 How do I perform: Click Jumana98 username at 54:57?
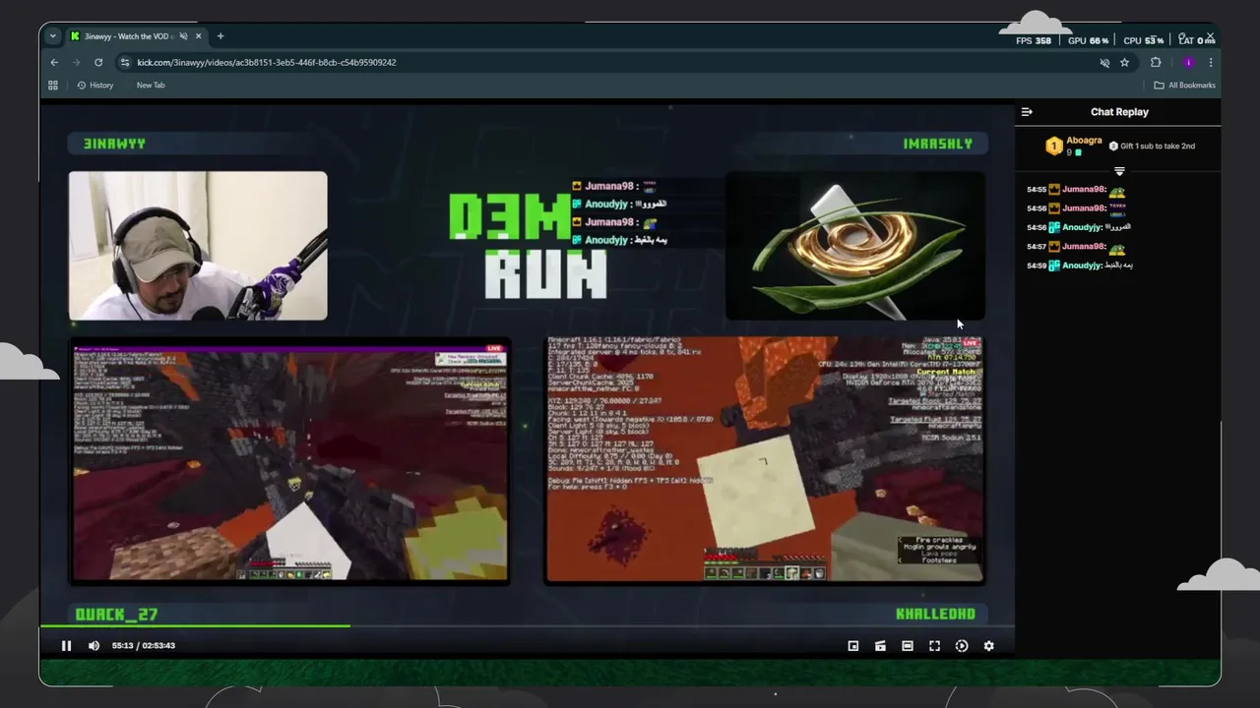[x=1083, y=247]
